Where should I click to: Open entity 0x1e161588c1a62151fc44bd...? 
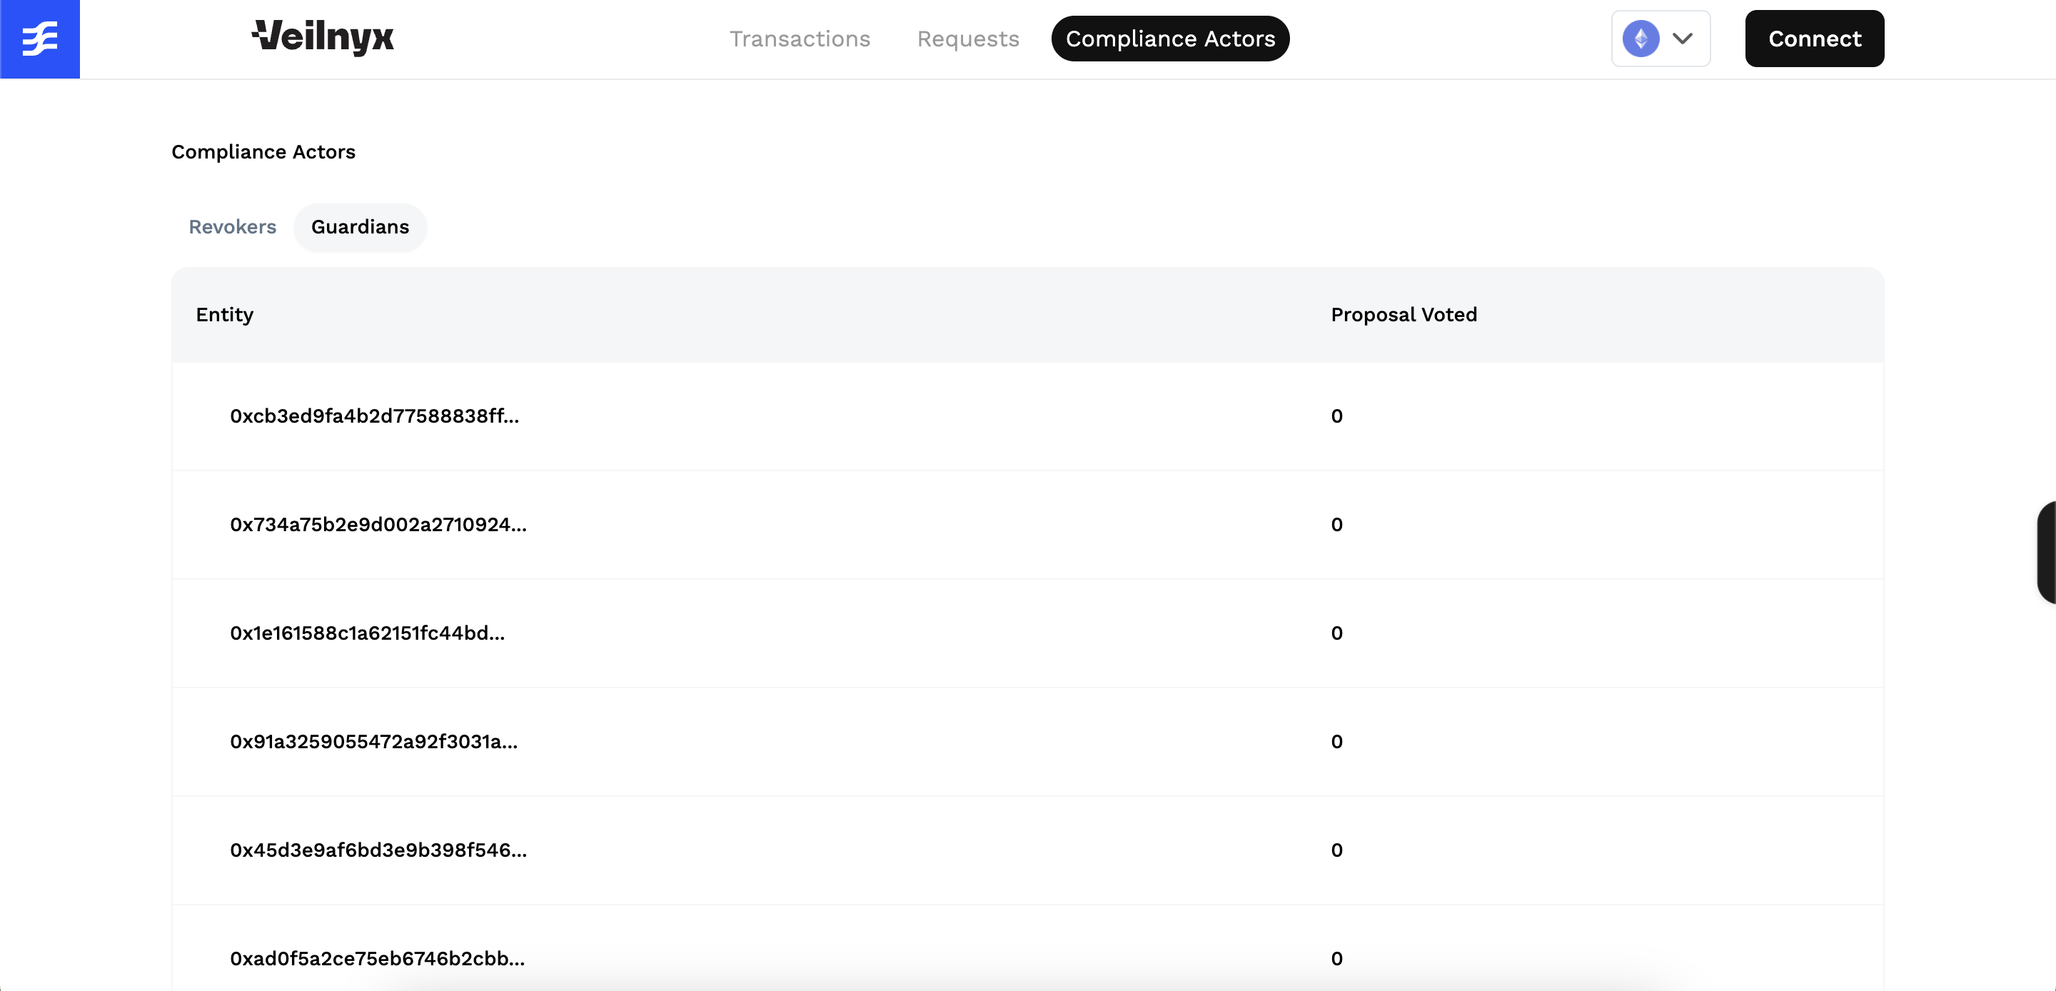367,633
